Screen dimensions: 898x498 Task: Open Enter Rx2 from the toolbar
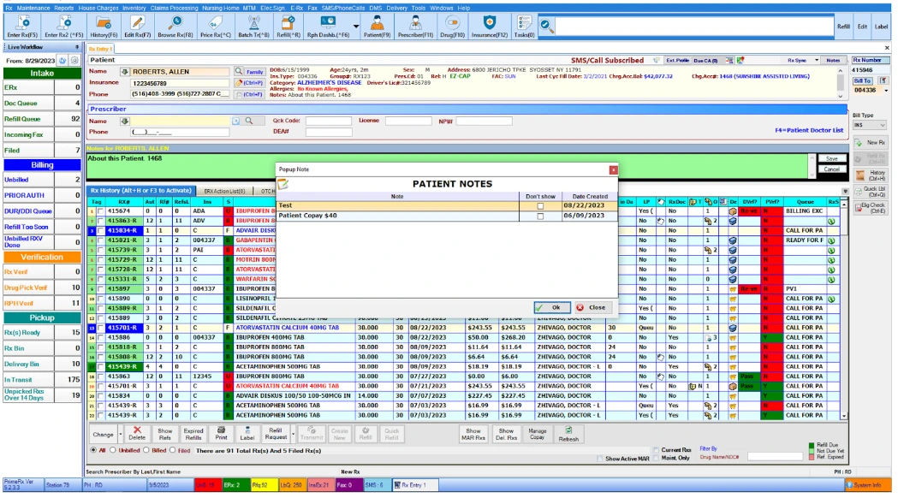pos(63,27)
